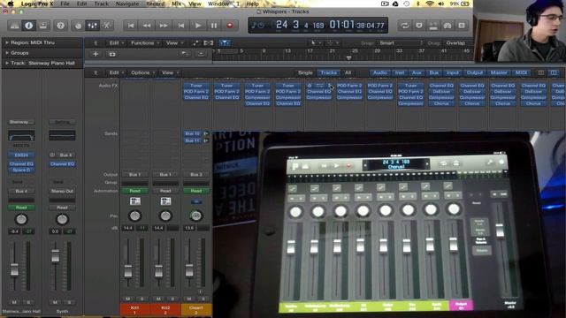Click Kit1 channel volume fader
Image resolution: width=566 pixels, height=318 pixels.
point(127,271)
